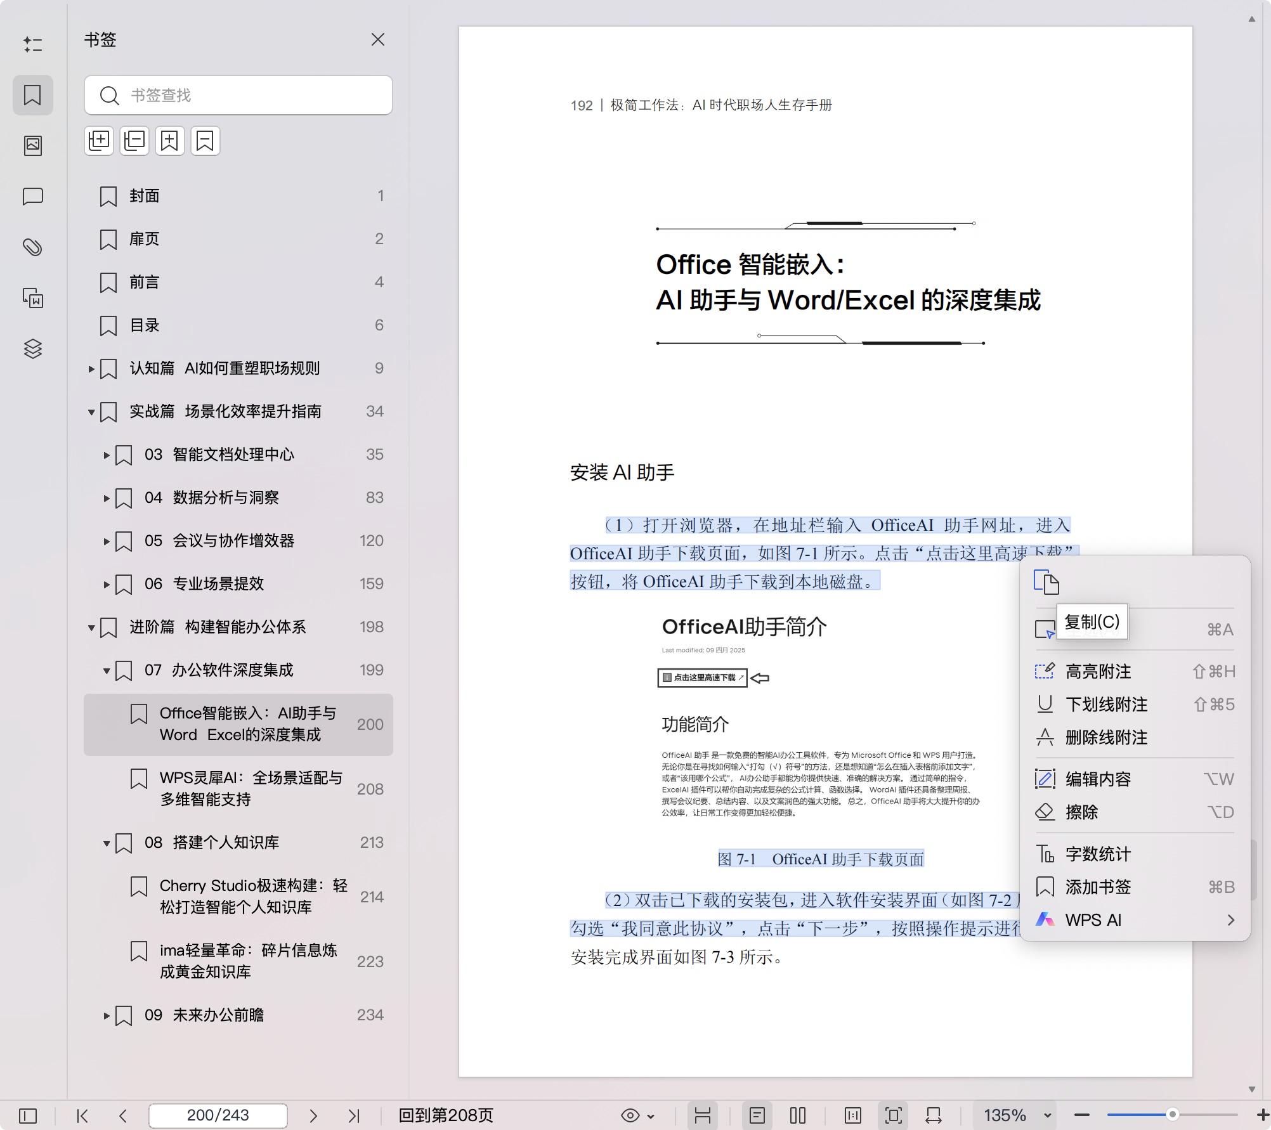Screen dimensions: 1271x1130
Task: Select 字数统计 word count option
Action: 1098,854
